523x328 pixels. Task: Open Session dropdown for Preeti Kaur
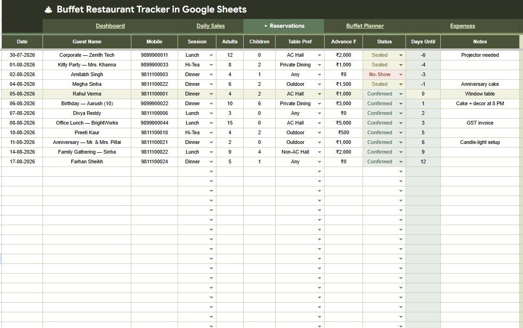[211, 133]
